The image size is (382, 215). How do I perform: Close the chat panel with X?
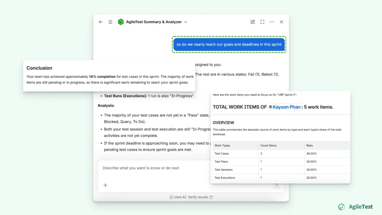[281, 22]
